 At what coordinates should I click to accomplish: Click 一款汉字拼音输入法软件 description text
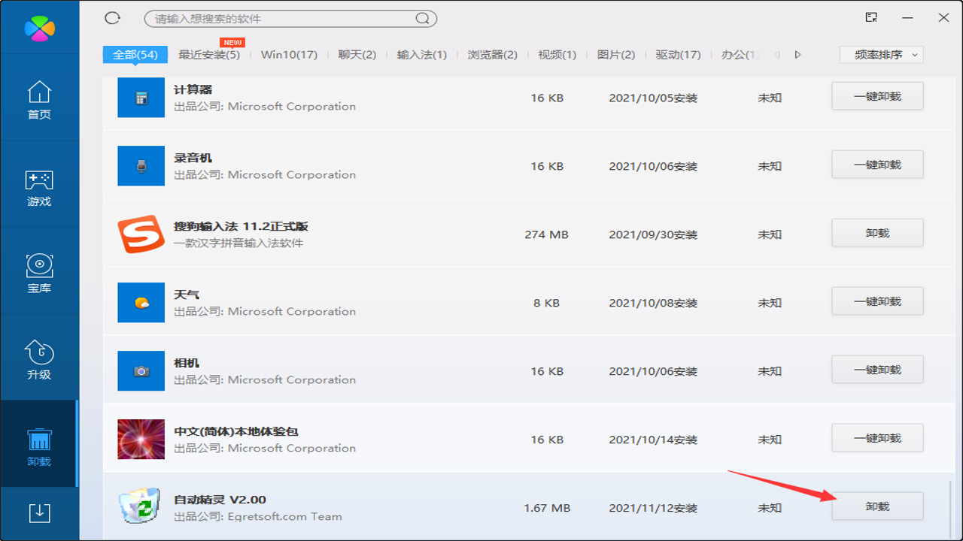coord(238,243)
